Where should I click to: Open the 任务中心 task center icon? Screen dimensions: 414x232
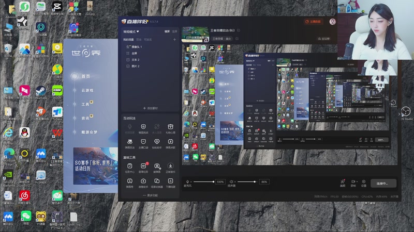130,166
